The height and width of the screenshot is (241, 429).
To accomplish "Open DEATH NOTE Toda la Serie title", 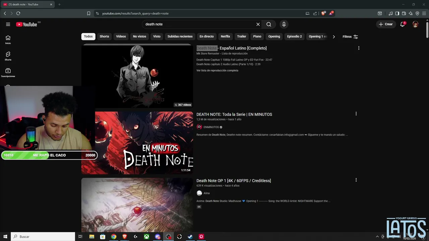I will (234, 114).
